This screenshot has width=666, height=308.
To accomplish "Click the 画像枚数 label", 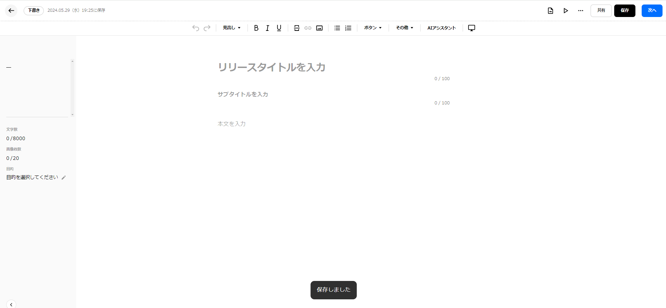I will coord(14,149).
